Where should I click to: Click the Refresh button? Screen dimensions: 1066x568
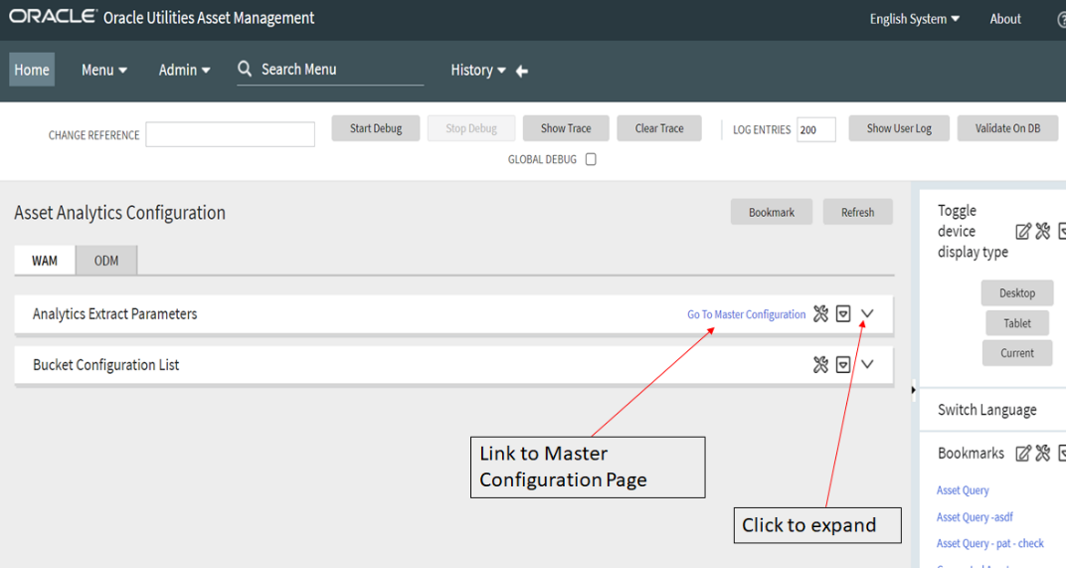pyautogui.click(x=857, y=212)
